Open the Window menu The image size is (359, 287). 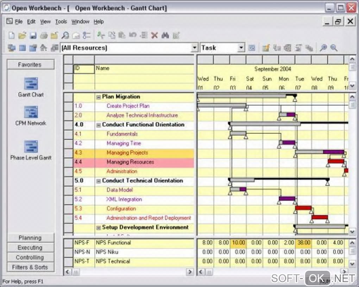click(x=80, y=22)
